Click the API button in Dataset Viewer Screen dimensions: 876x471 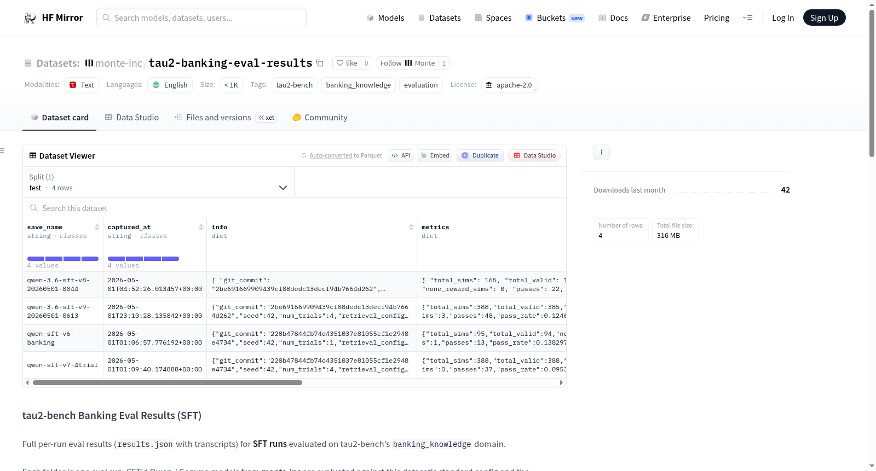(401, 155)
